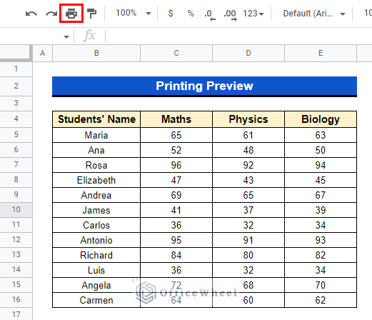Select column E header

321,53
